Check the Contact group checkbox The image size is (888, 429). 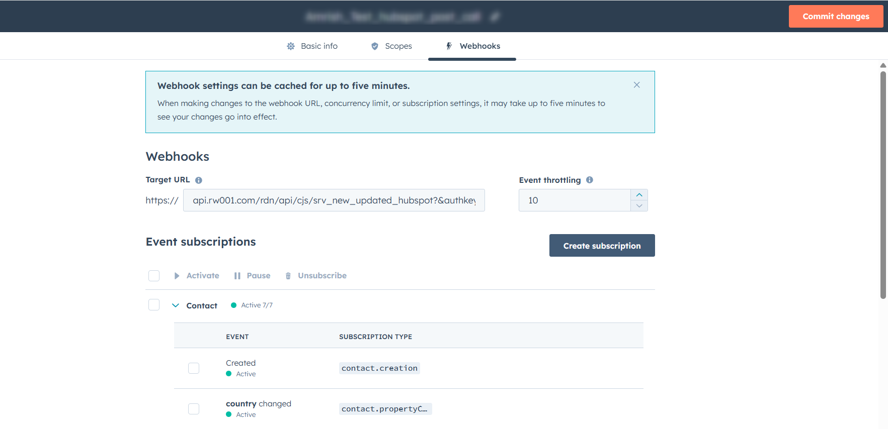click(x=154, y=305)
